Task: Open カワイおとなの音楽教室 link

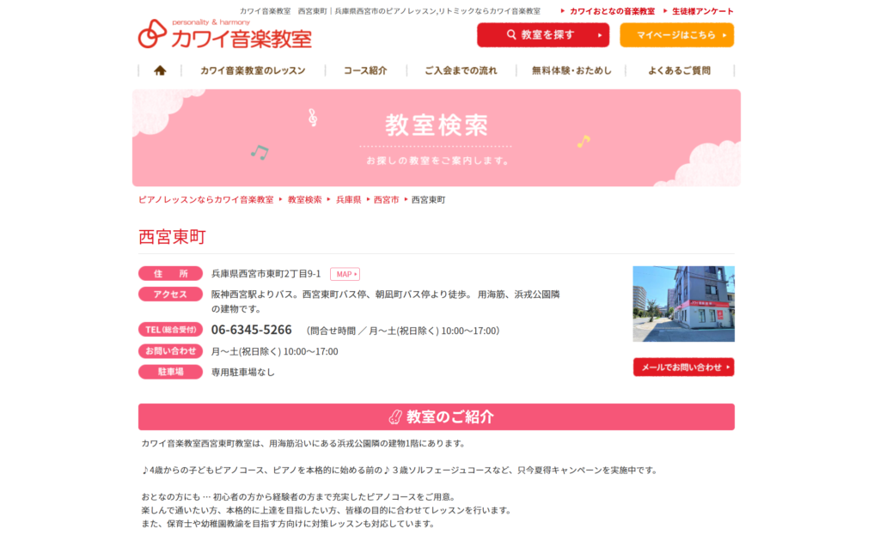Action: pos(612,11)
